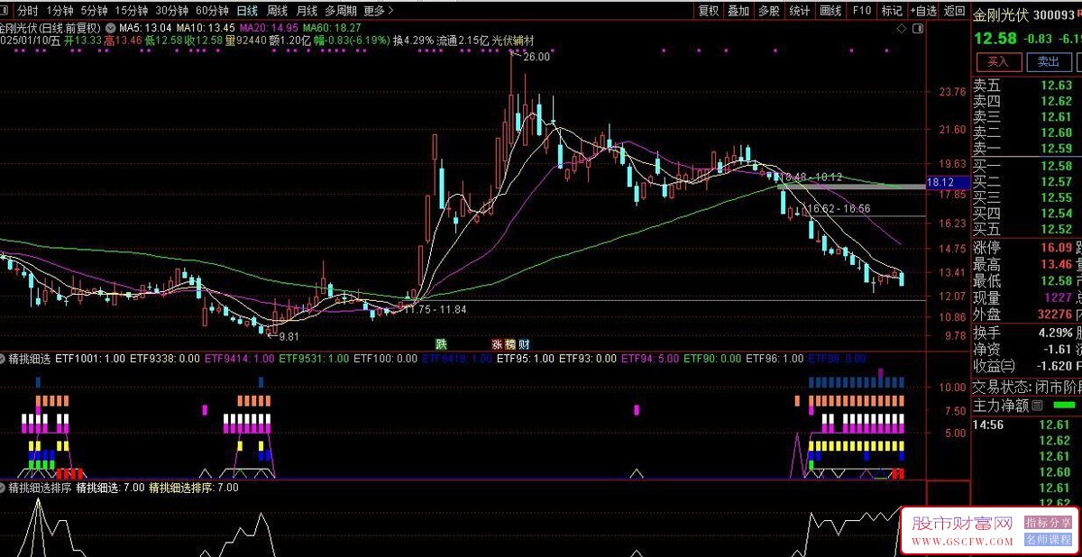Viewport: 1082px width, 557px height.
Task: Click the ETF94: 5.00 indicator value
Action: (650, 359)
